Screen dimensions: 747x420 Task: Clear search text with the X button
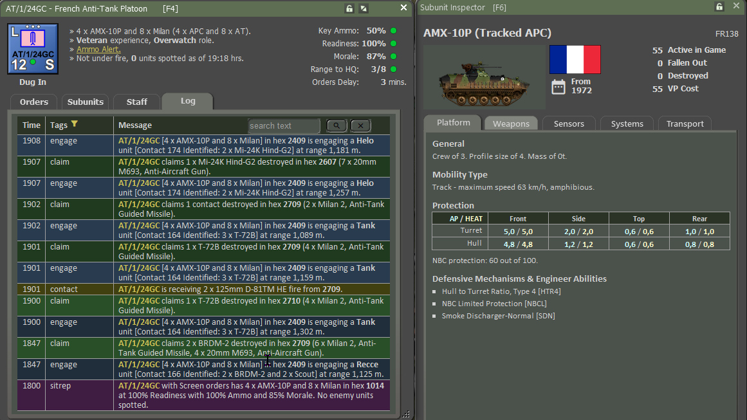pos(361,125)
